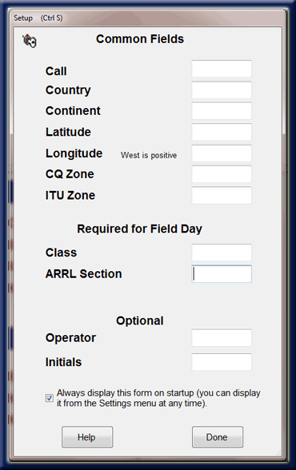This screenshot has width=296, height=470.
Task: Select the Longitude input box
Action: [222, 153]
